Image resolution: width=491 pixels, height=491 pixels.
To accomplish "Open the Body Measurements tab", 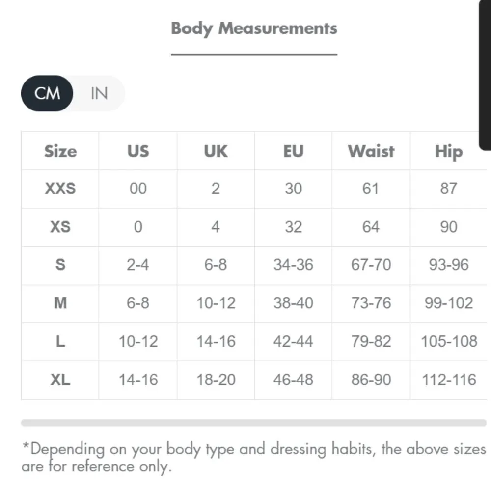I will click(254, 28).
